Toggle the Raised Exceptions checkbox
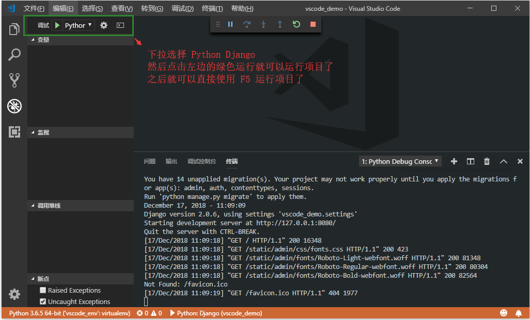Image resolution: width=530 pixels, height=320 pixels. pos(43,290)
